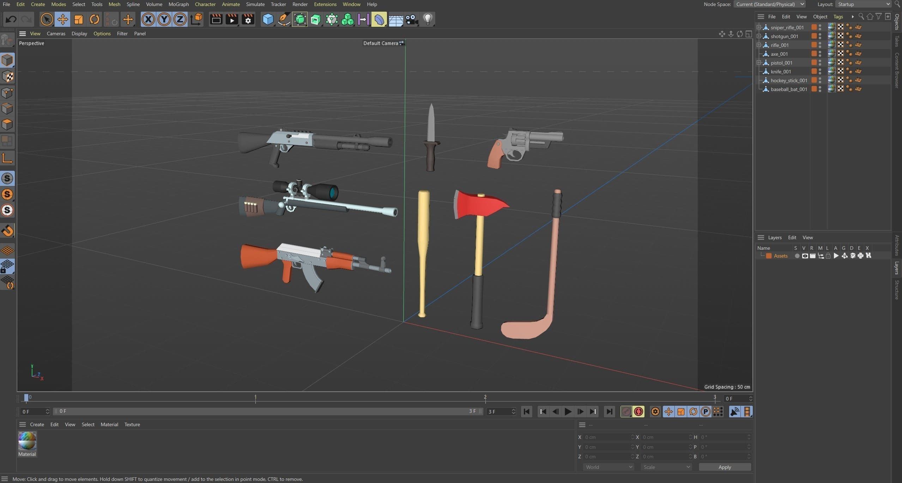Select the Material thumbnail
Viewport: 902px width, 483px height.
pyautogui.click(x=27, y=441)
